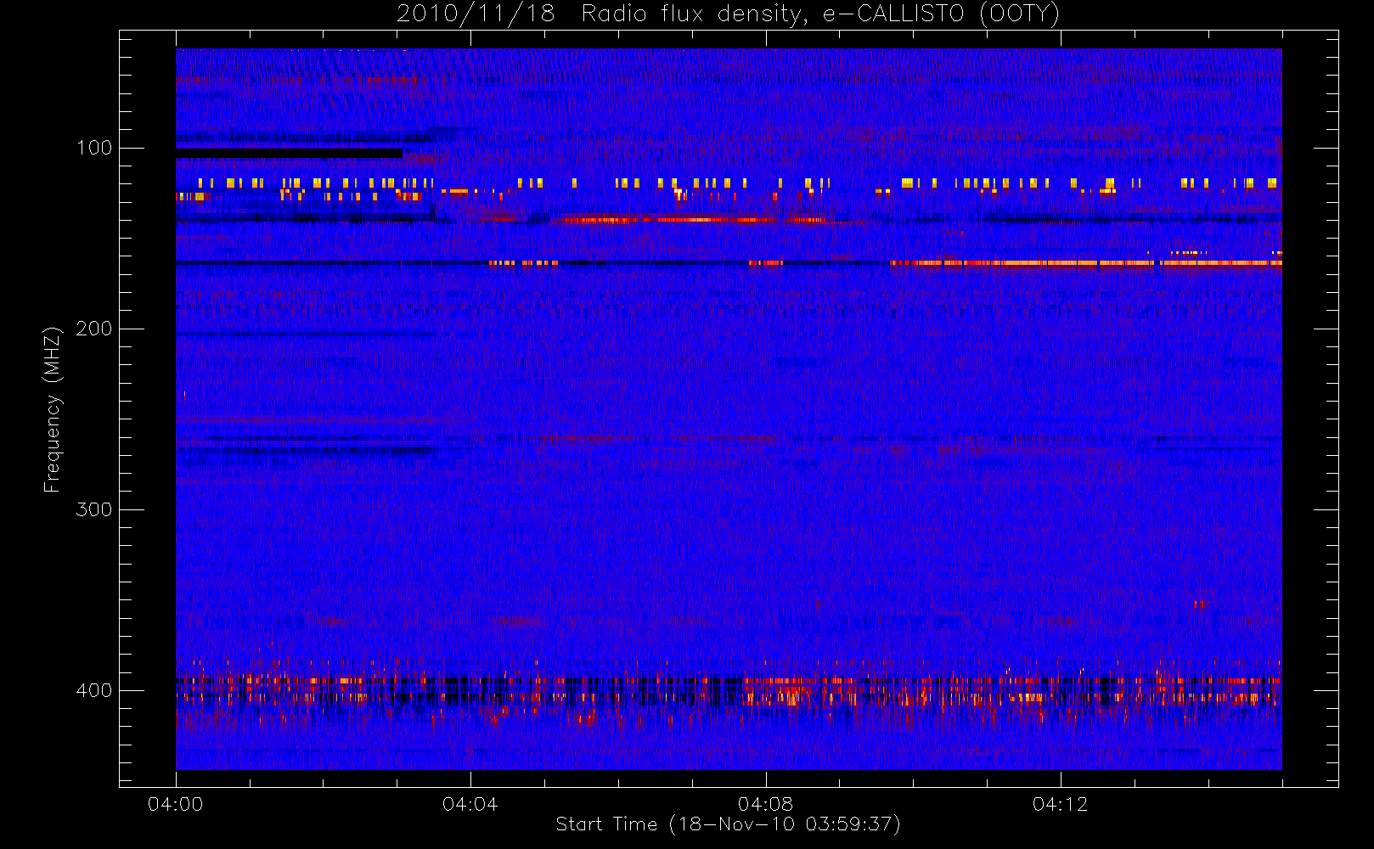Image resolution: width=1374 pixels, height=849 pixels.
Task: Click the 'Start Time (18-Nov-10 03:59:37)' x-axis label
Action: coord(728,824)
